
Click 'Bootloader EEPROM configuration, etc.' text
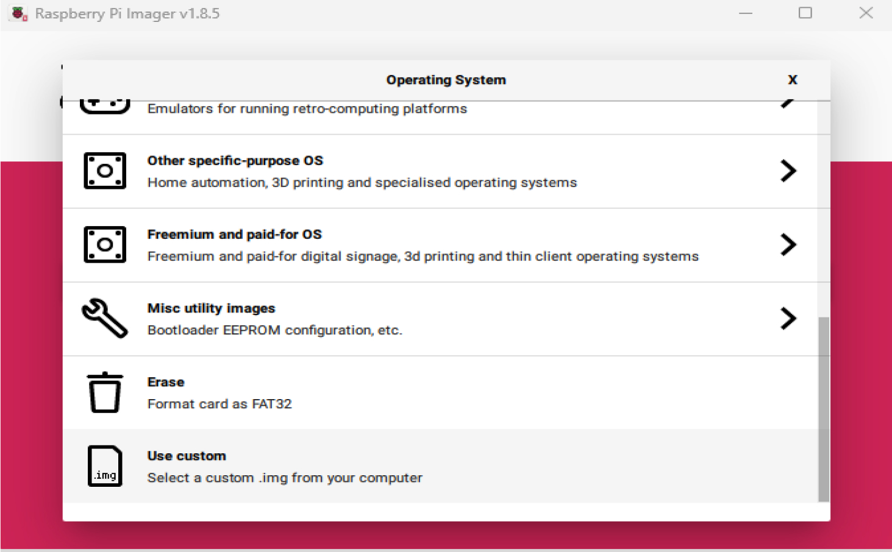click(275, 330)
